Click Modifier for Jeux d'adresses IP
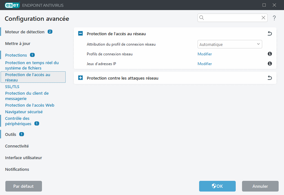The width and height of the screenshot is (284, 195). 204,64
